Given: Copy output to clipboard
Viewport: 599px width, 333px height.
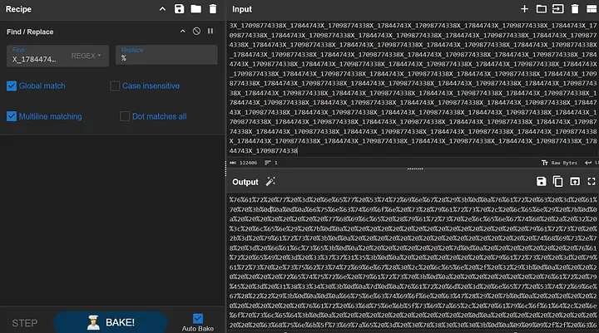Looking at the screenshot, I should (x=557, y=182).
